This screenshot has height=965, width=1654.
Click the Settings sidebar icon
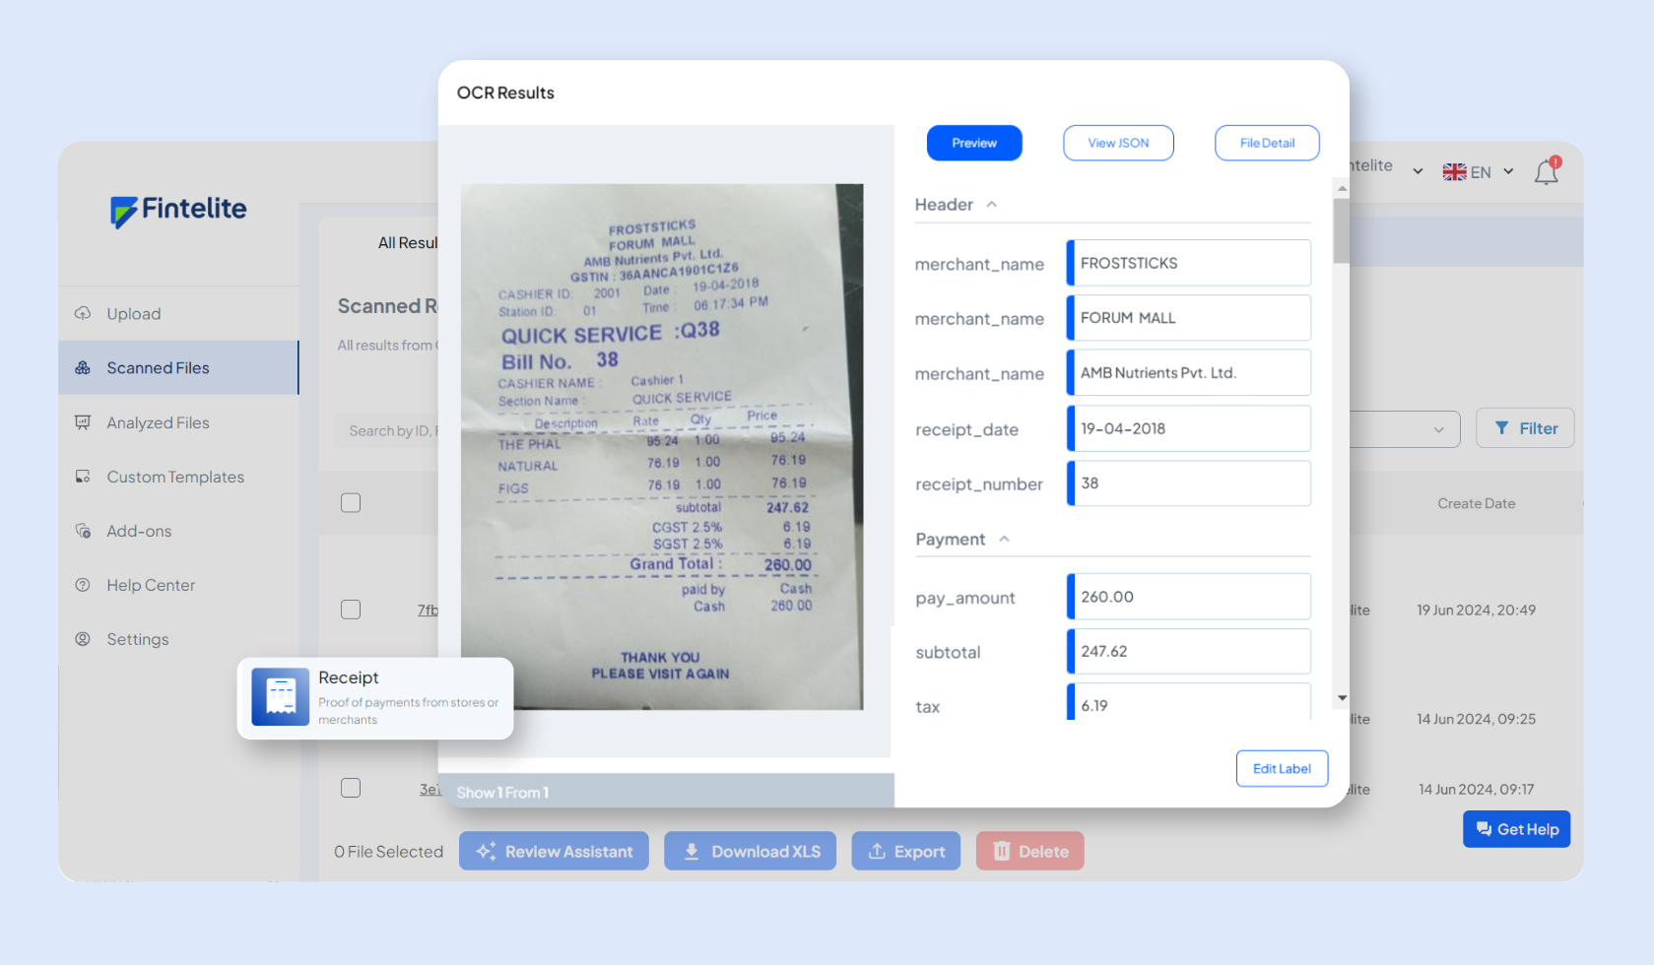pos(83,639)
